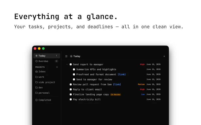This screenshot has height=125, width=201.
Task: Select task text Reply to client email
Action: point(87,89)
